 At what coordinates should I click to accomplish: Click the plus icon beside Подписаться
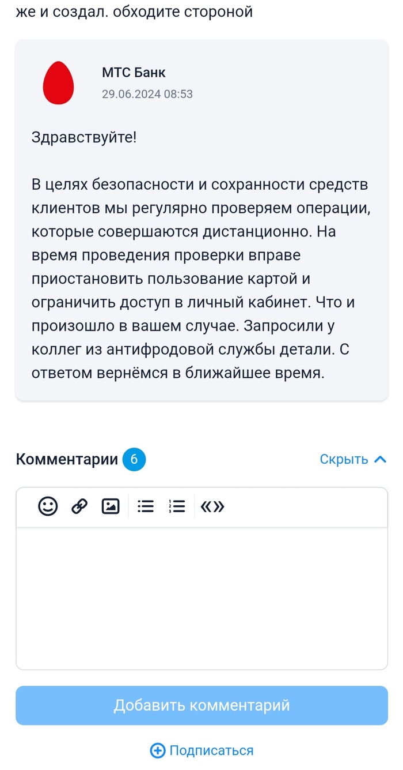pos(157,750)
